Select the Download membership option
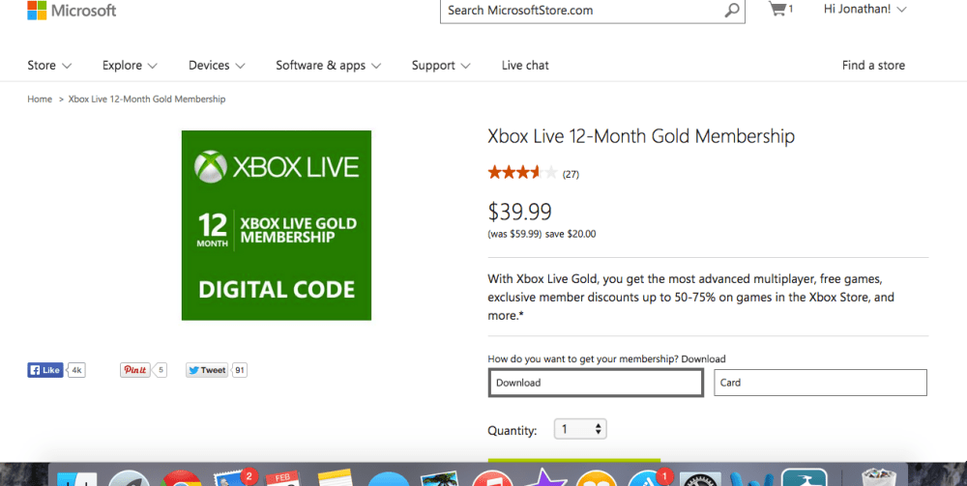 tap(596, 383)
